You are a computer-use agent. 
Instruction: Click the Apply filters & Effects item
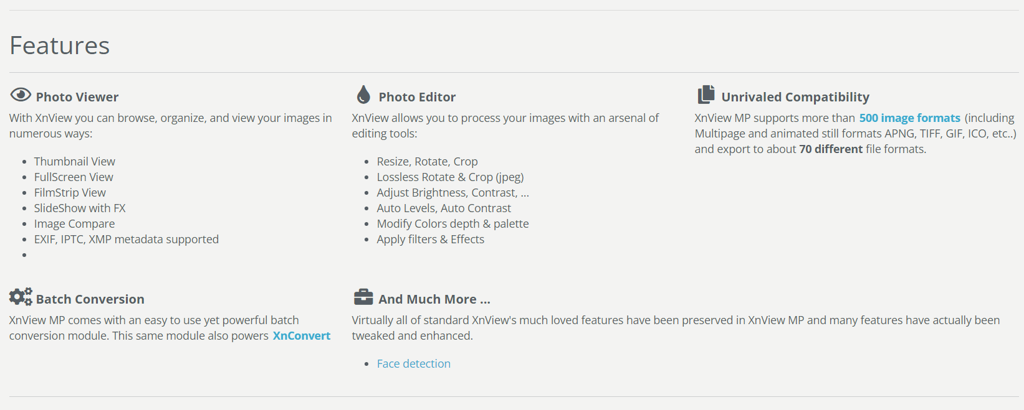tap(430, 240)
